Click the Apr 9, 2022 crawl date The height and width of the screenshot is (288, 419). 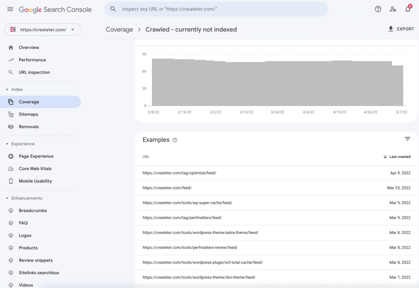pos(400,173)
